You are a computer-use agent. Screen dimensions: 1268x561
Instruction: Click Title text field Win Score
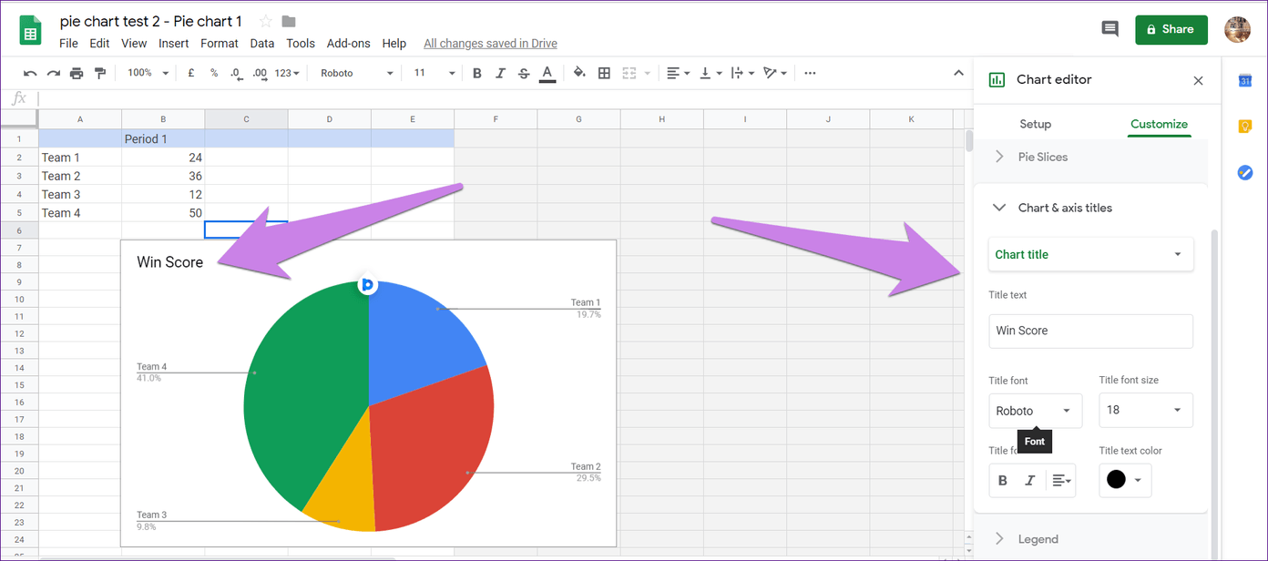(x=1090, y=331)
